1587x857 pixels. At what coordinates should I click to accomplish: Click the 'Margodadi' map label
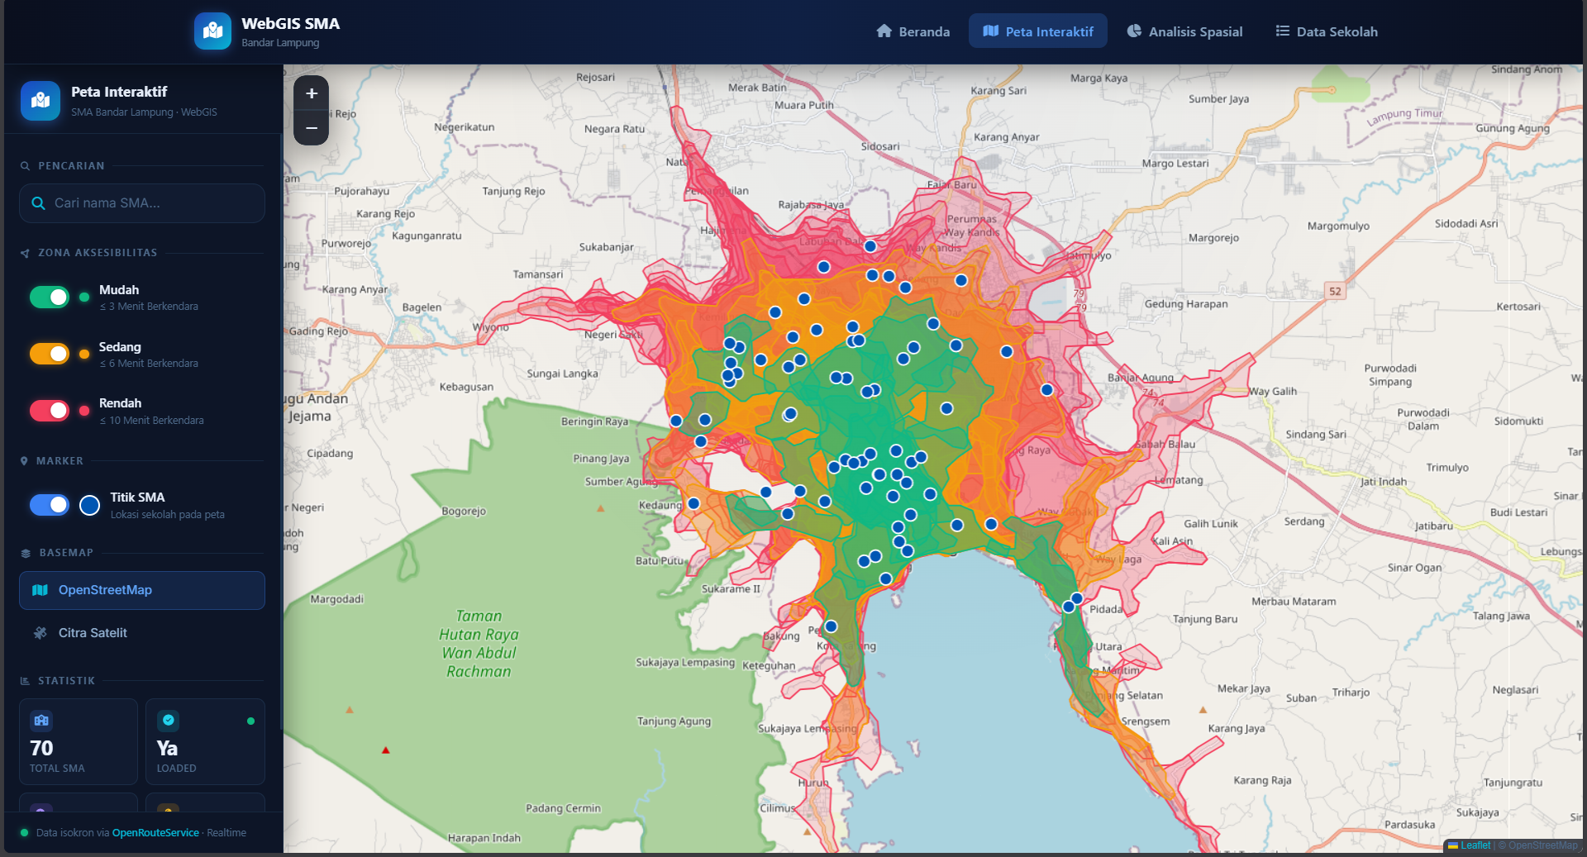coord(336,599)
